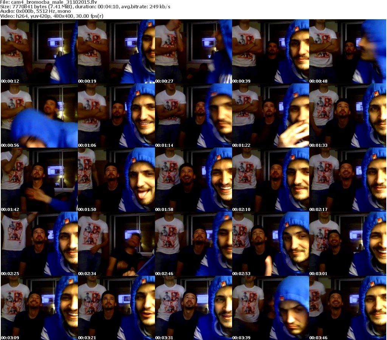Select the thumbnail frame stamped 00:00:19
Screen dimensions: 387x340
tap(116, 51)
